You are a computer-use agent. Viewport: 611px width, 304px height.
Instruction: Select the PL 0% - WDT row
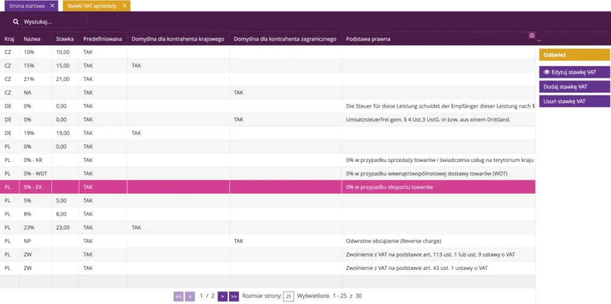(x=268, y=173)
